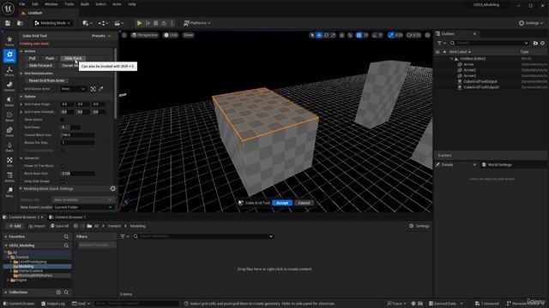Open the Misc tools category

coord(9,192)
